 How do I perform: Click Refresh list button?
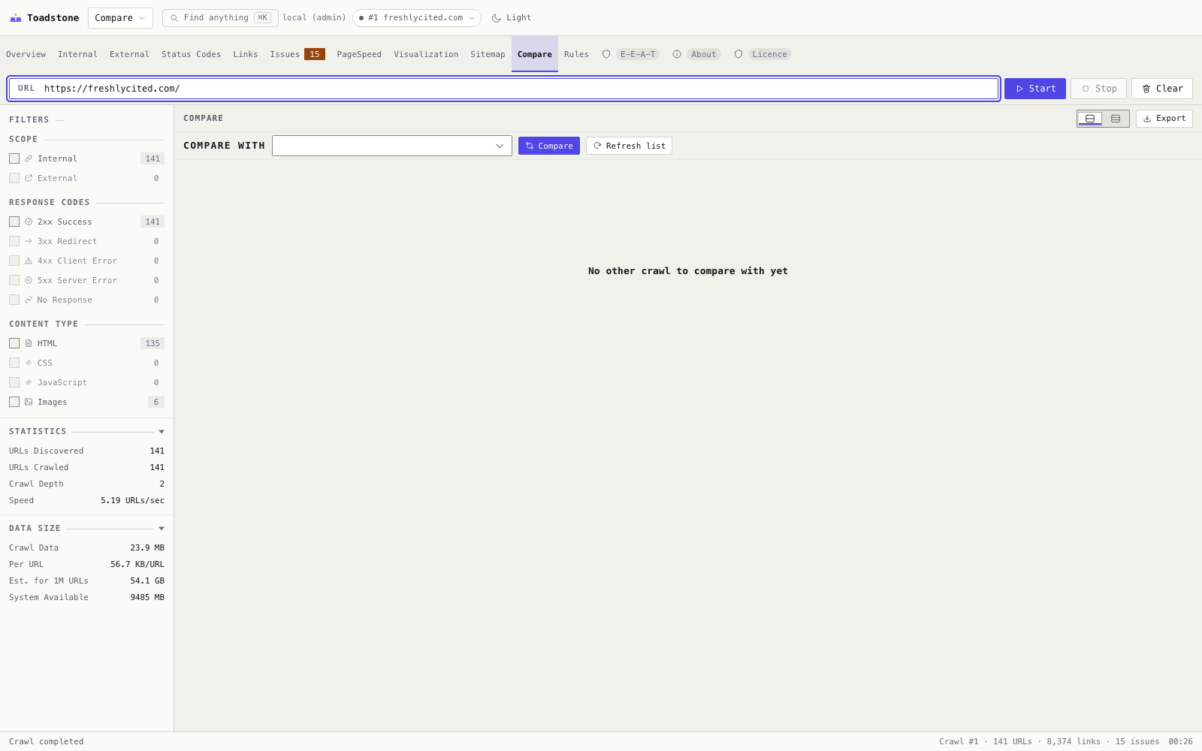tap(629, 146)
